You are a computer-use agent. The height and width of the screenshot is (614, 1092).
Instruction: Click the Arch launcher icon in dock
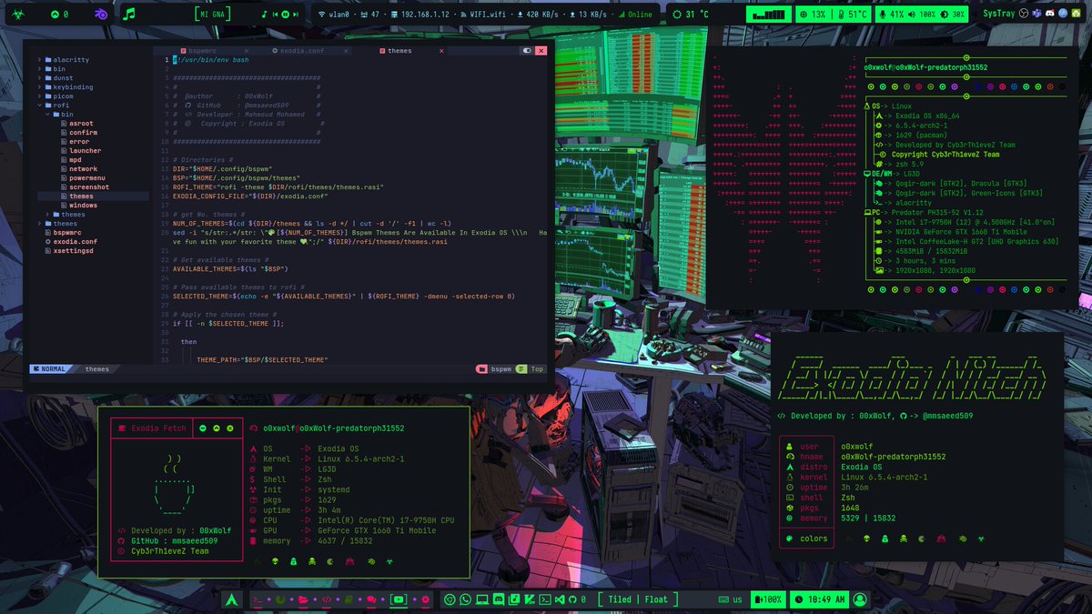pyautogui.click(x=232, y=600)
